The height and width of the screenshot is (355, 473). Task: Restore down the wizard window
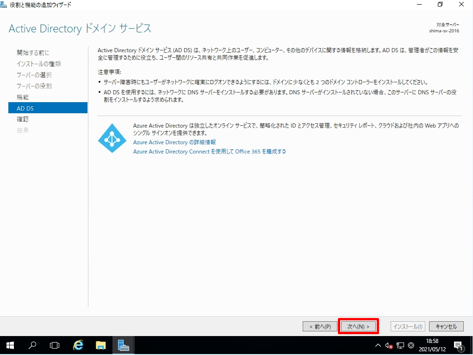[440, 5]
